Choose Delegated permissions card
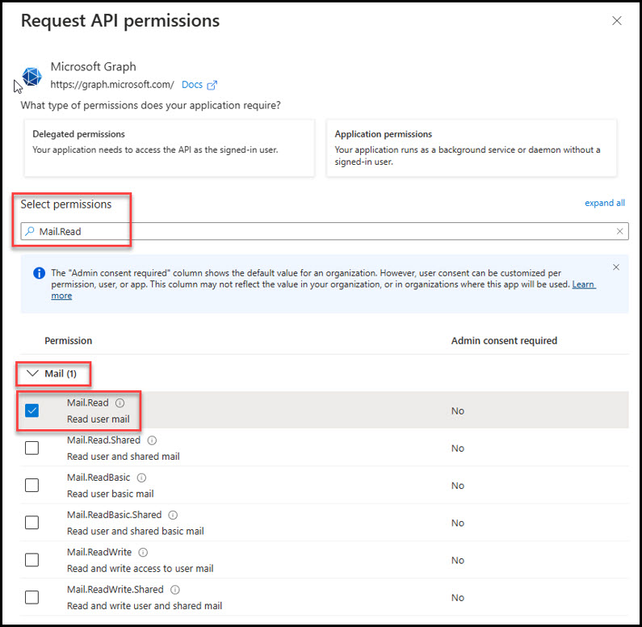 point(169,148)
